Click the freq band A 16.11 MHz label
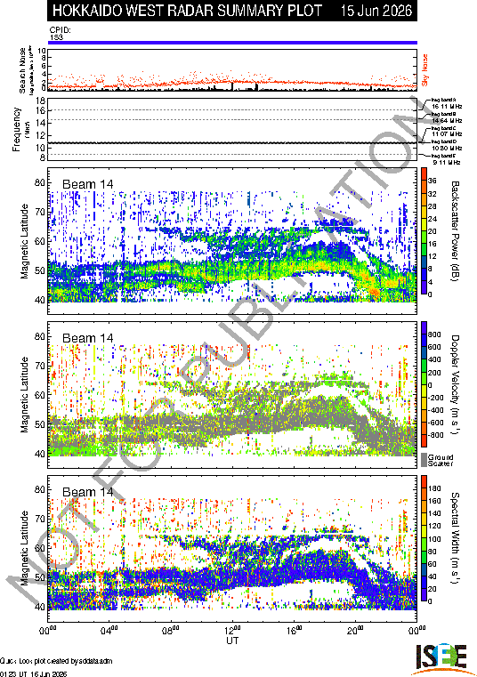477x677 pixels. (447, 103)
